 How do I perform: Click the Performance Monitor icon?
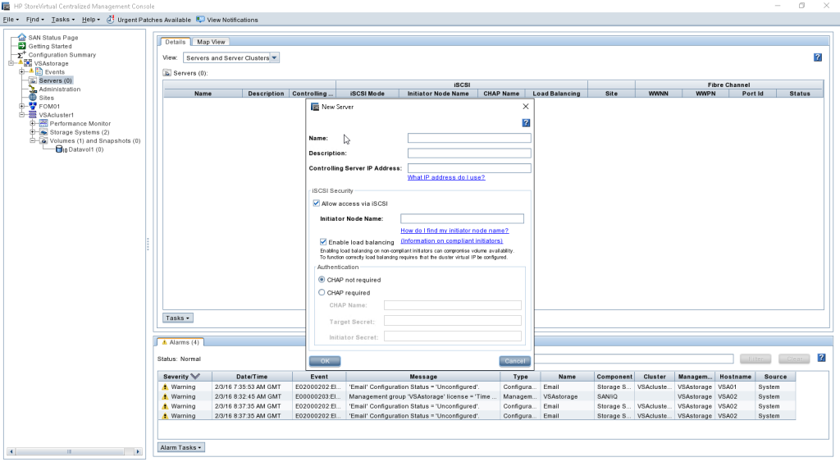pyautogui.click(x=43, y=123)
